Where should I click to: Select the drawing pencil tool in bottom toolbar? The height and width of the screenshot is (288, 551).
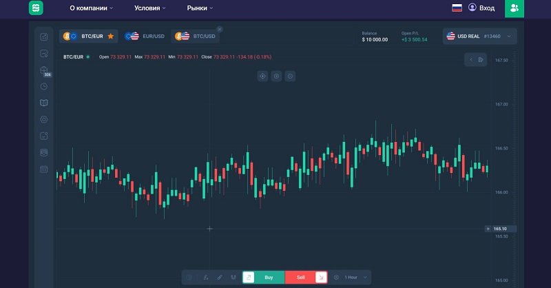point(220,277)
